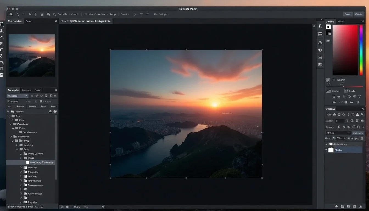Screen dimensions: 369x211
Task: Click the puzzle-piece icon in top toolbar
Action: tap(48, 14)
